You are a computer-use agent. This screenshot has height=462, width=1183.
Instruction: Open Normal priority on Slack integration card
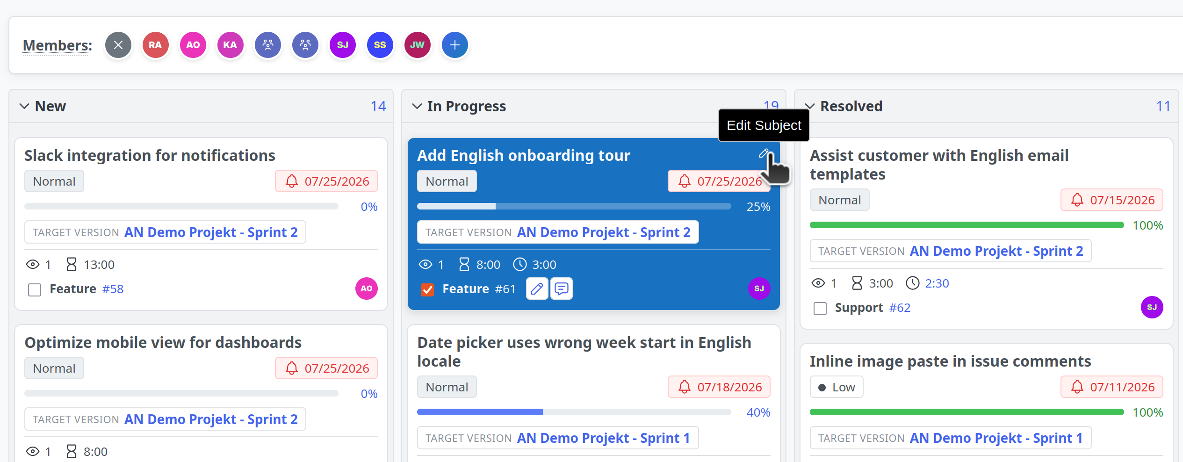pyautogui.click(x=54, y=181)
